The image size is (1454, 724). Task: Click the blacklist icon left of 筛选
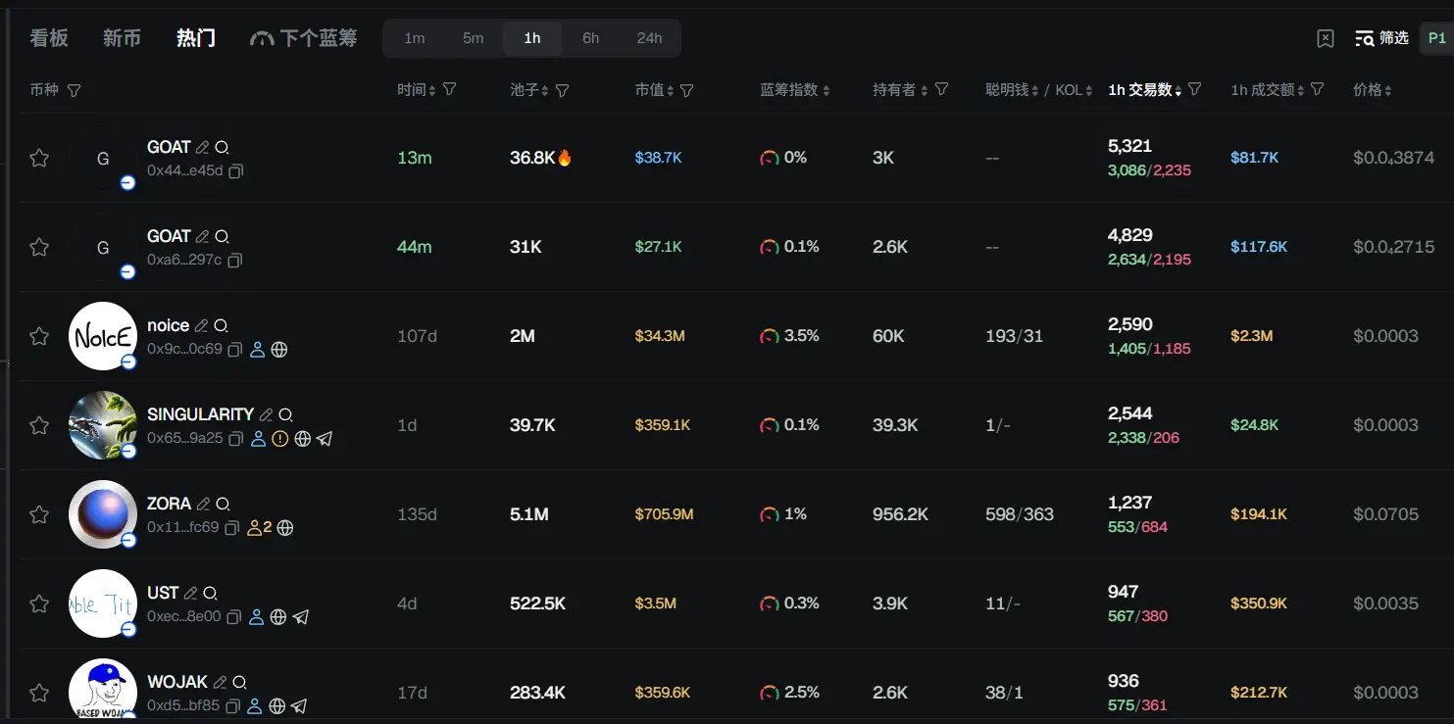[x=1326, y=38]
